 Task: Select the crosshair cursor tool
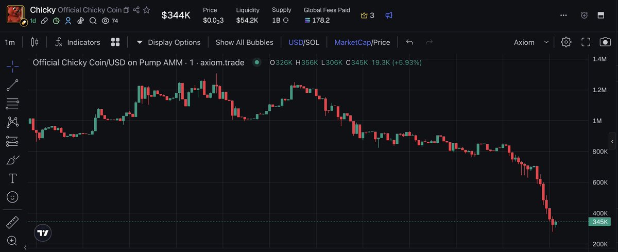coord(12,66)
